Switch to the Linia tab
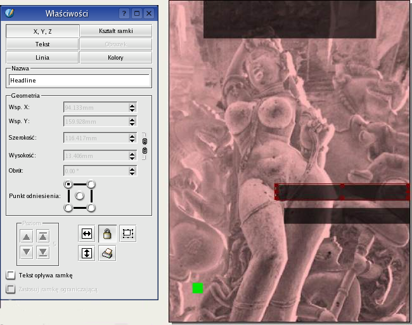412x325 pixels. (42, 57)
